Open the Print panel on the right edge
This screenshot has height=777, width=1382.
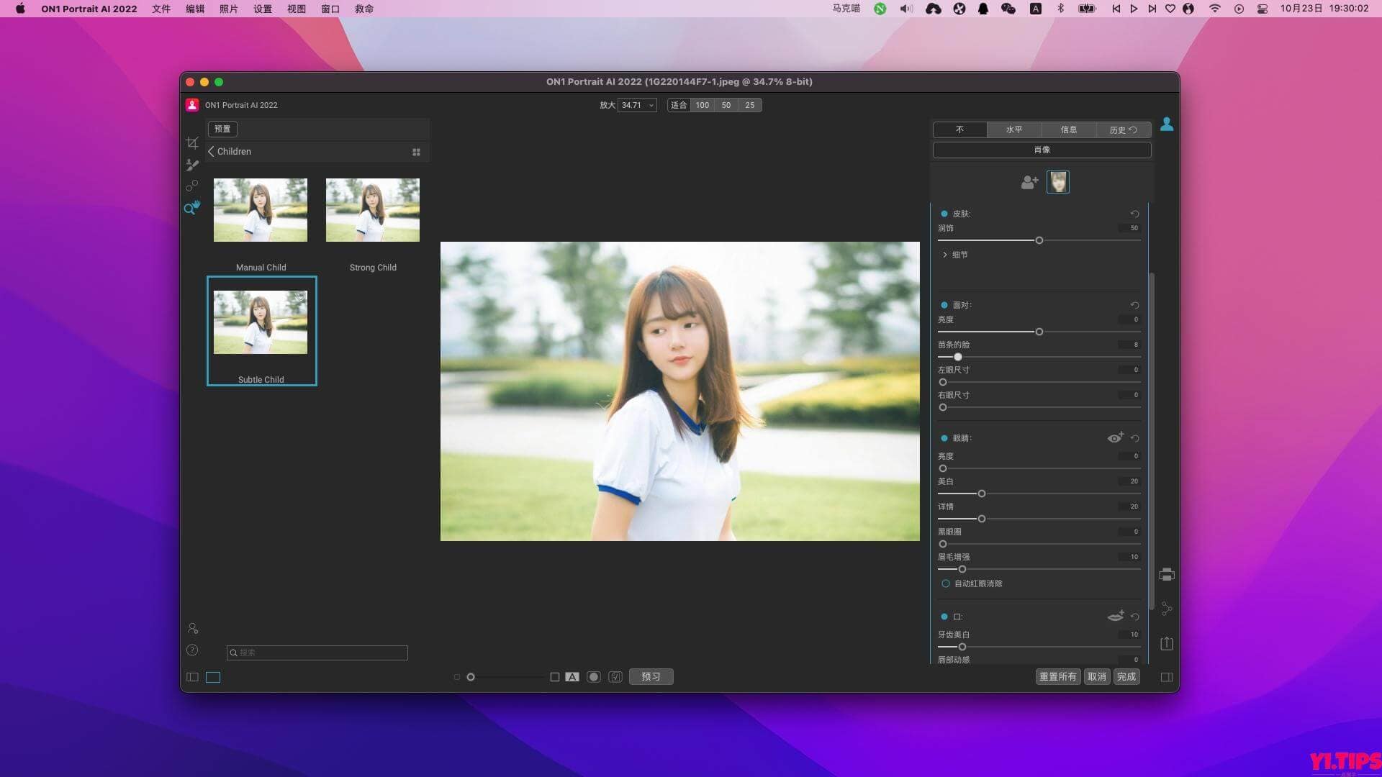[1167, 574]
